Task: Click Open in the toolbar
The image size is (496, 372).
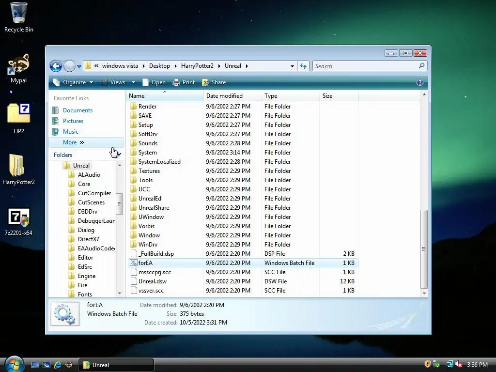Action: click(x=154, y=82)
